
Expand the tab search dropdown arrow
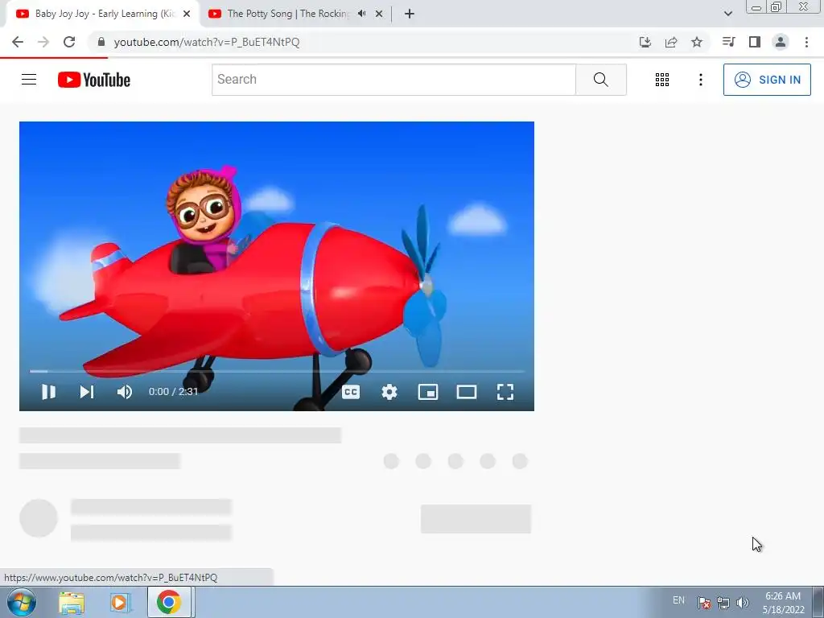click(x=727, y=14)
